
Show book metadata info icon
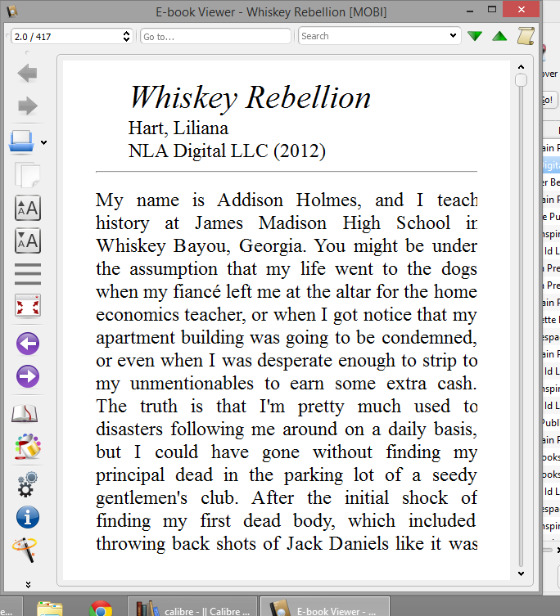[x=28, y=517]
